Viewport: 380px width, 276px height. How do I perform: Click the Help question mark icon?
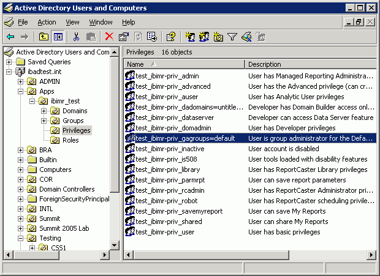tap(170, 37)
